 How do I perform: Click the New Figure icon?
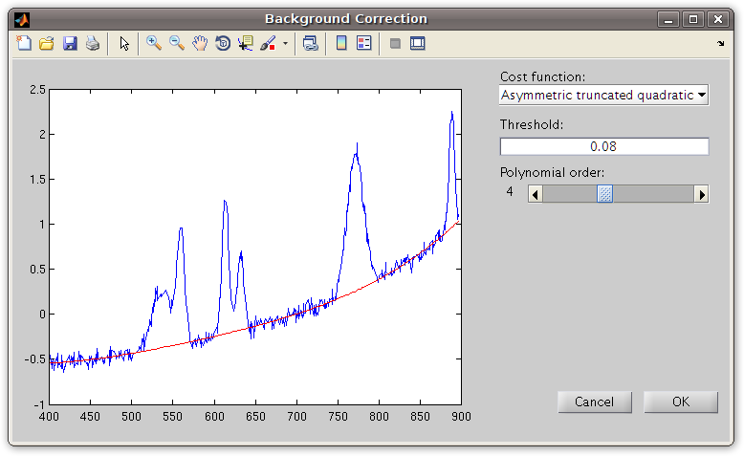click(24, 44)
